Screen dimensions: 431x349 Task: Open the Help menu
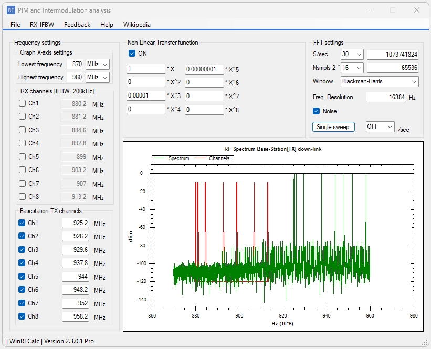click(107, 25)
